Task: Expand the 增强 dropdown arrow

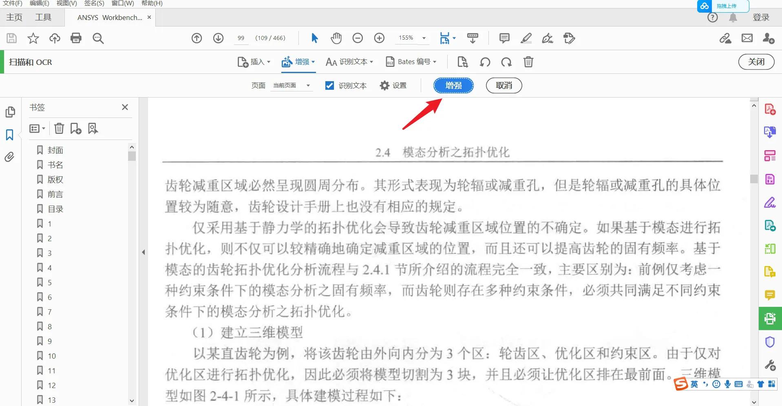Action: click(312, 62)
